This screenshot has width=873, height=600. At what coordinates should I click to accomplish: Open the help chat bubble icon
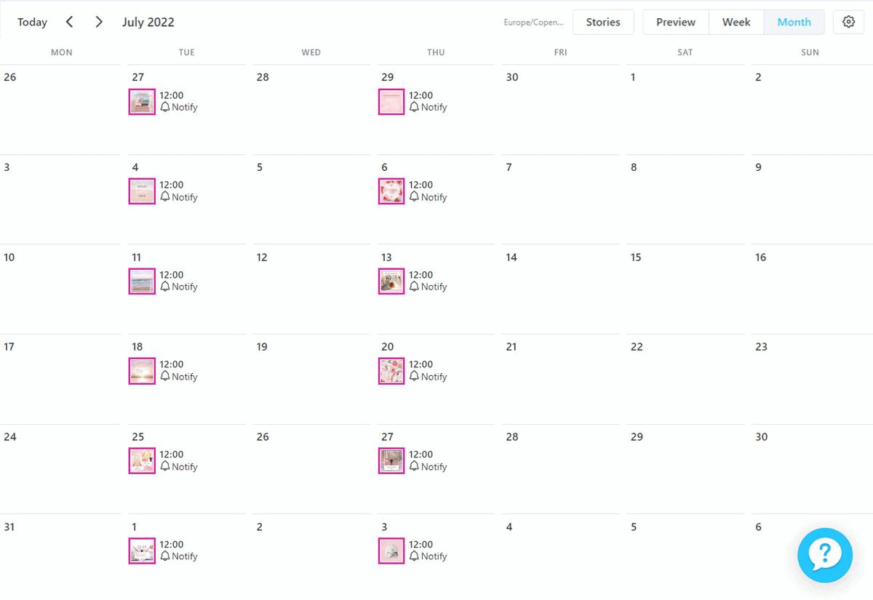pos(824,555)
